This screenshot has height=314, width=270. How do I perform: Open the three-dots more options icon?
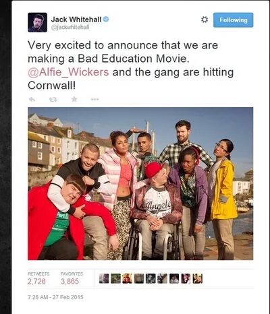[94, 99]
